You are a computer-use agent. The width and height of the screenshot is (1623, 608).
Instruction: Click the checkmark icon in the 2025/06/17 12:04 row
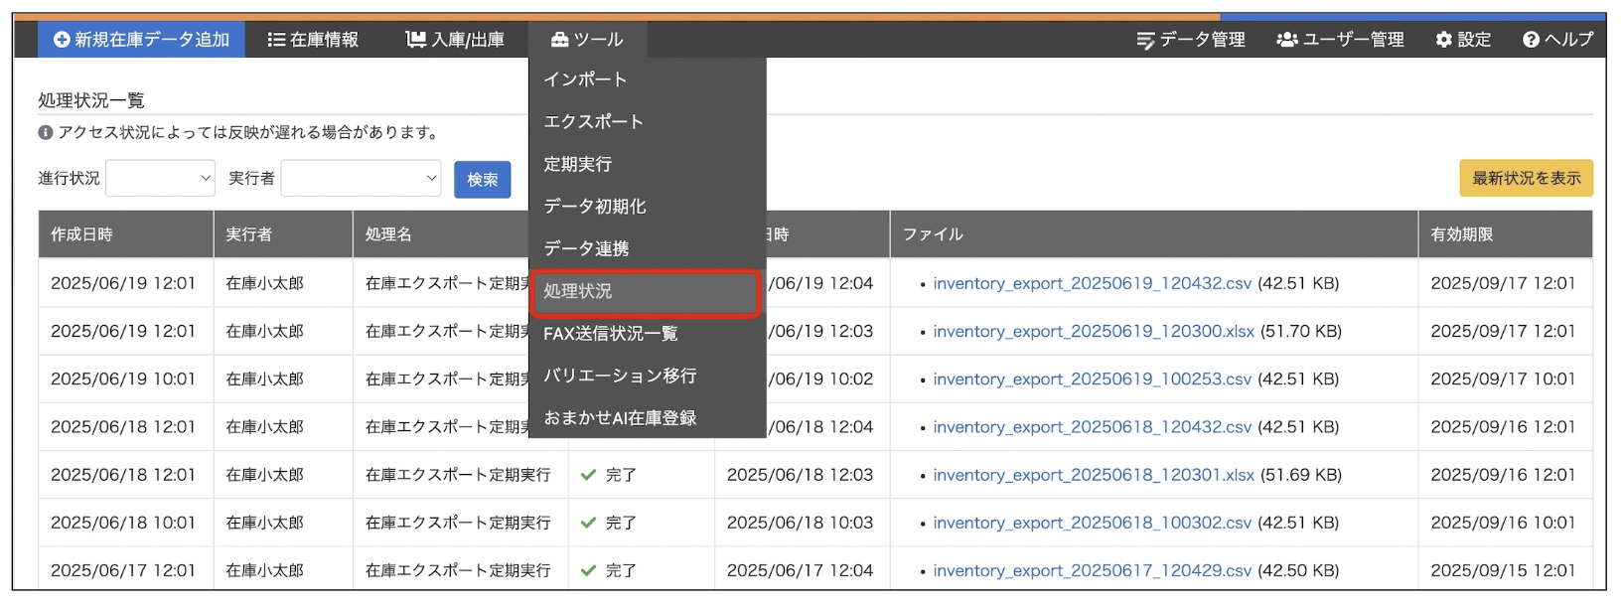tap(588, 570)
